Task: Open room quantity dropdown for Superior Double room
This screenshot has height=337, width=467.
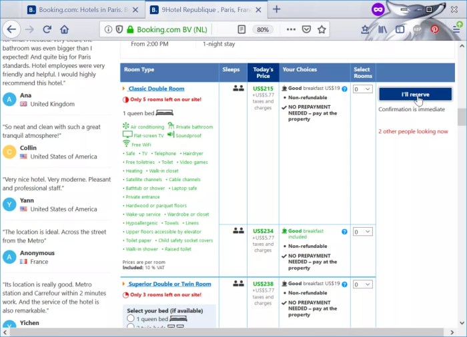Action: tap(363, 284)
